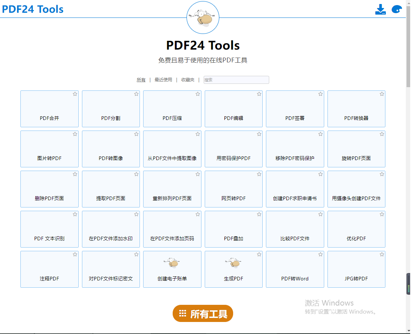The height and width of the screenshot is (334, 412).
Task: Click the sheep icon on 生成PDF tile
Action: (234, 263)
